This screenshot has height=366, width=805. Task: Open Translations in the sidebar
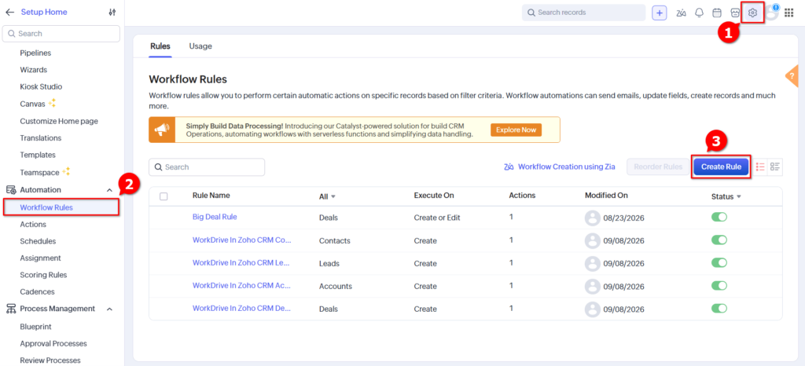pos(41,138)
